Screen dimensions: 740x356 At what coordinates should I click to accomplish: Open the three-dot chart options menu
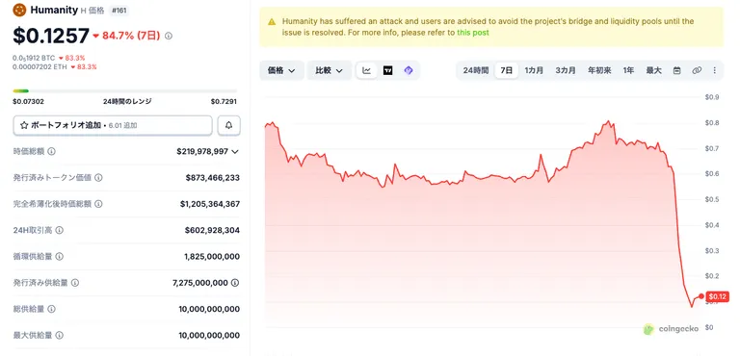(715, 71)
